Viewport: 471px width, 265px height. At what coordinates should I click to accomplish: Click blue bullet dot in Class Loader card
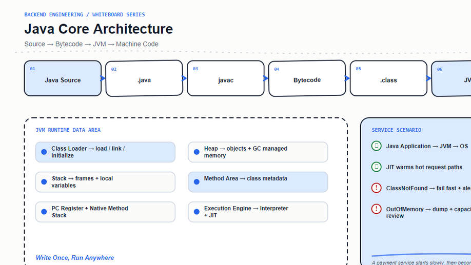click(44, 152)
